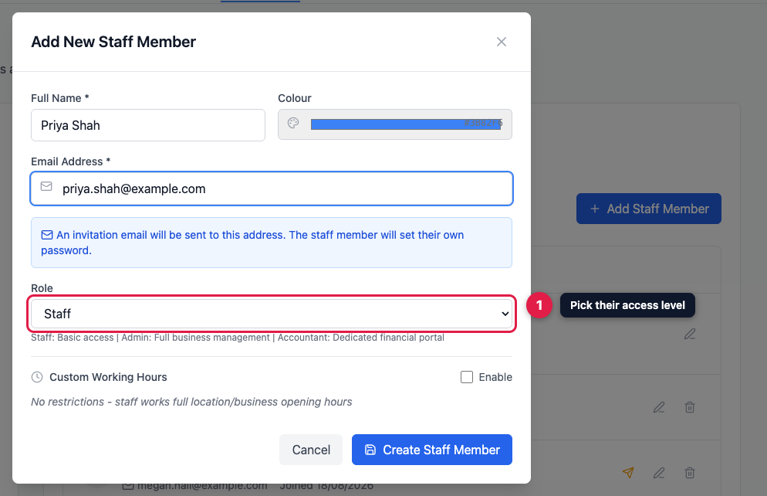The image size is (767, 496).
Task: Click background edit pencil with no trash beside it
Action: pos(690,334)
